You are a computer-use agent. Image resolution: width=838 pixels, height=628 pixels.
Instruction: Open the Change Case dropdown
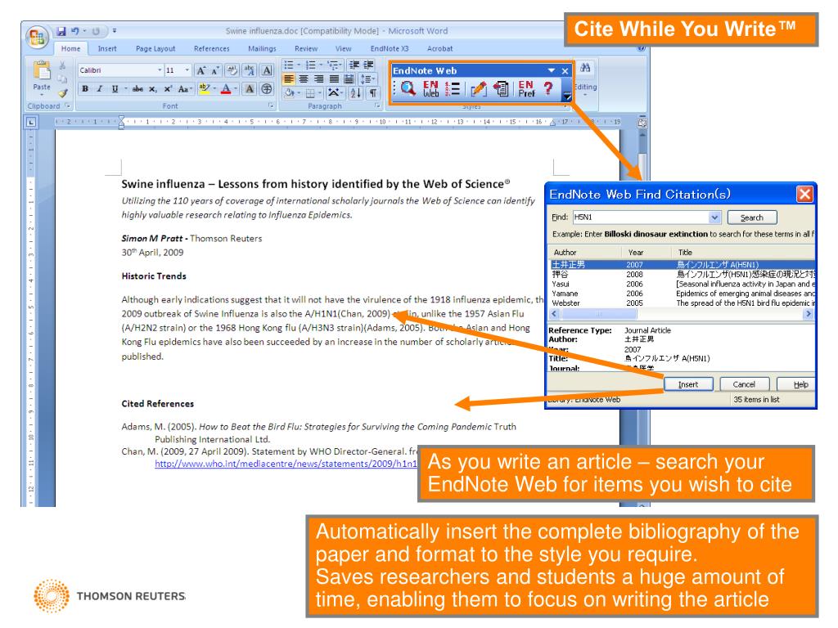(x=184, y=89)
